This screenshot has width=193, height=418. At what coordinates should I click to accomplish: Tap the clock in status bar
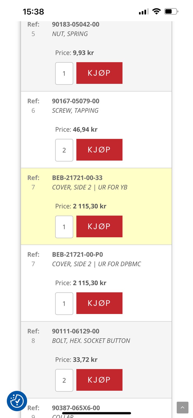(x=33, y=12)
